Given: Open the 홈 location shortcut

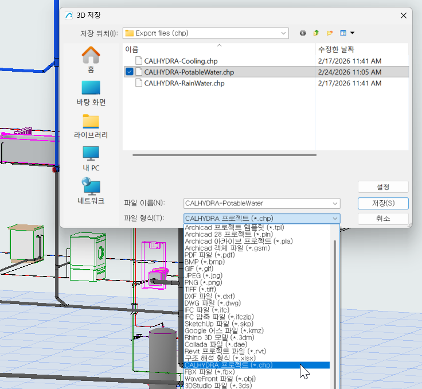Looking at the screenshot, I should click(91, 60).
